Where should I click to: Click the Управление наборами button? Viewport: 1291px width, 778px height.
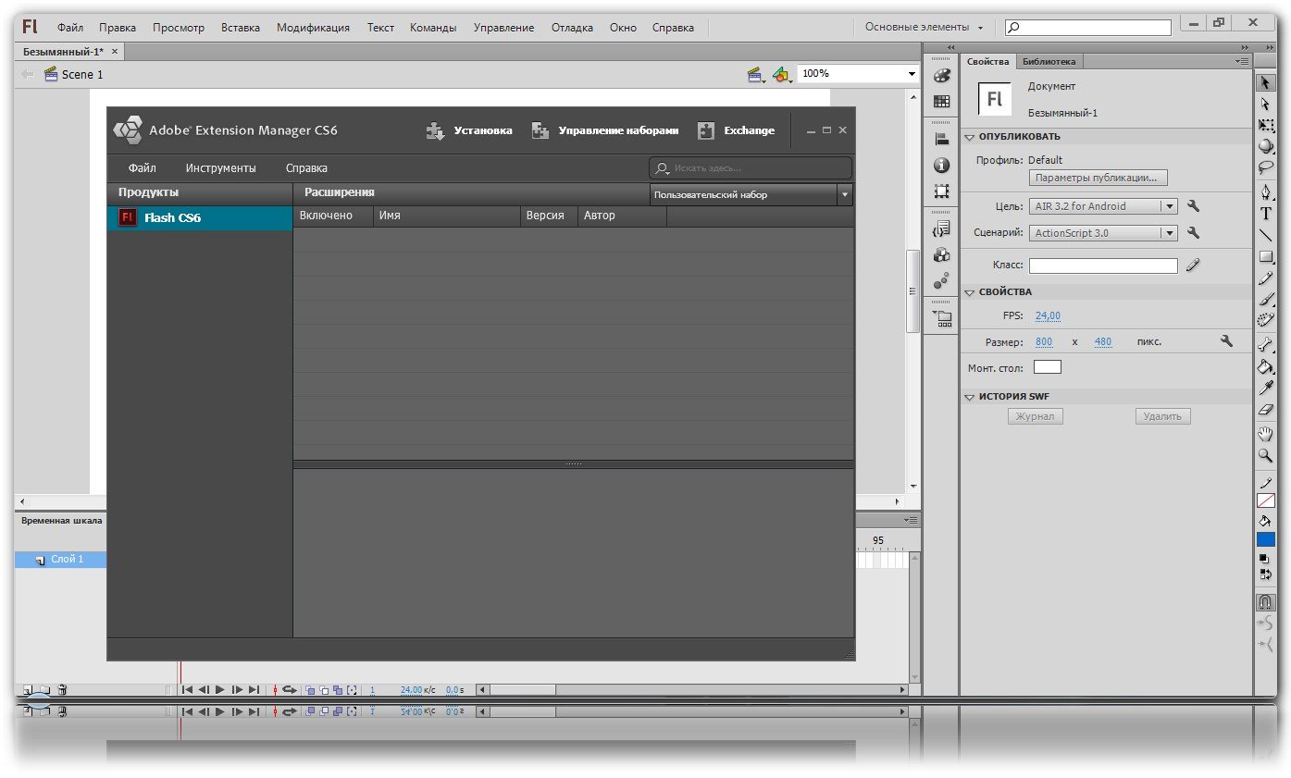point(605,130)
